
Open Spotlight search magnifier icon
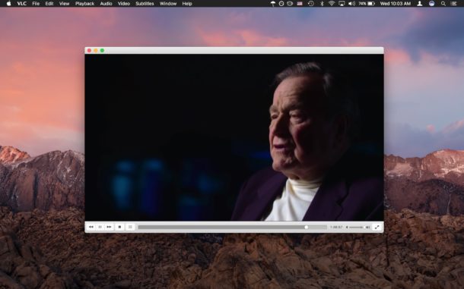443,4
